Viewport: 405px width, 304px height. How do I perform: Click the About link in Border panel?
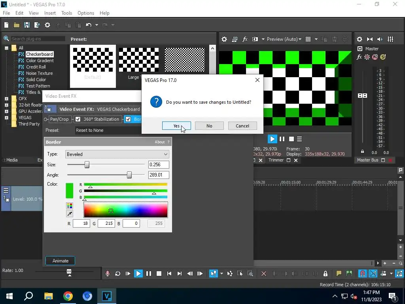pyautogui.click(x=160, y=142)
